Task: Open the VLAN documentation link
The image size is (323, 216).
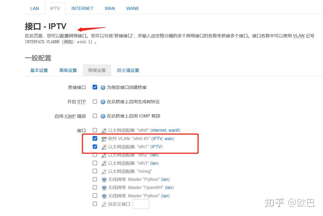Action: pyautogui.click(x=298, y=36)
